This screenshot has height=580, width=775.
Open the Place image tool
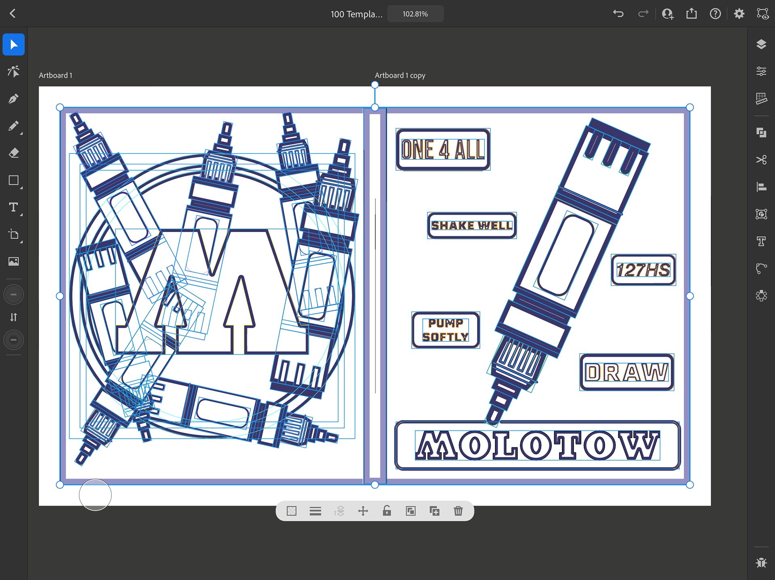point(14,262)
